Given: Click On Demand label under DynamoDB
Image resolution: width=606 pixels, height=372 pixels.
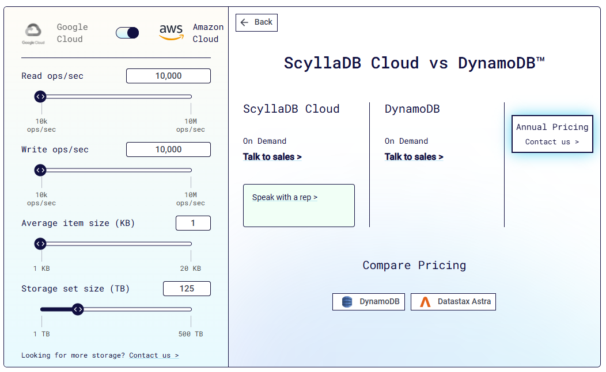Looking at the screenshot, I should pos(406,141).
